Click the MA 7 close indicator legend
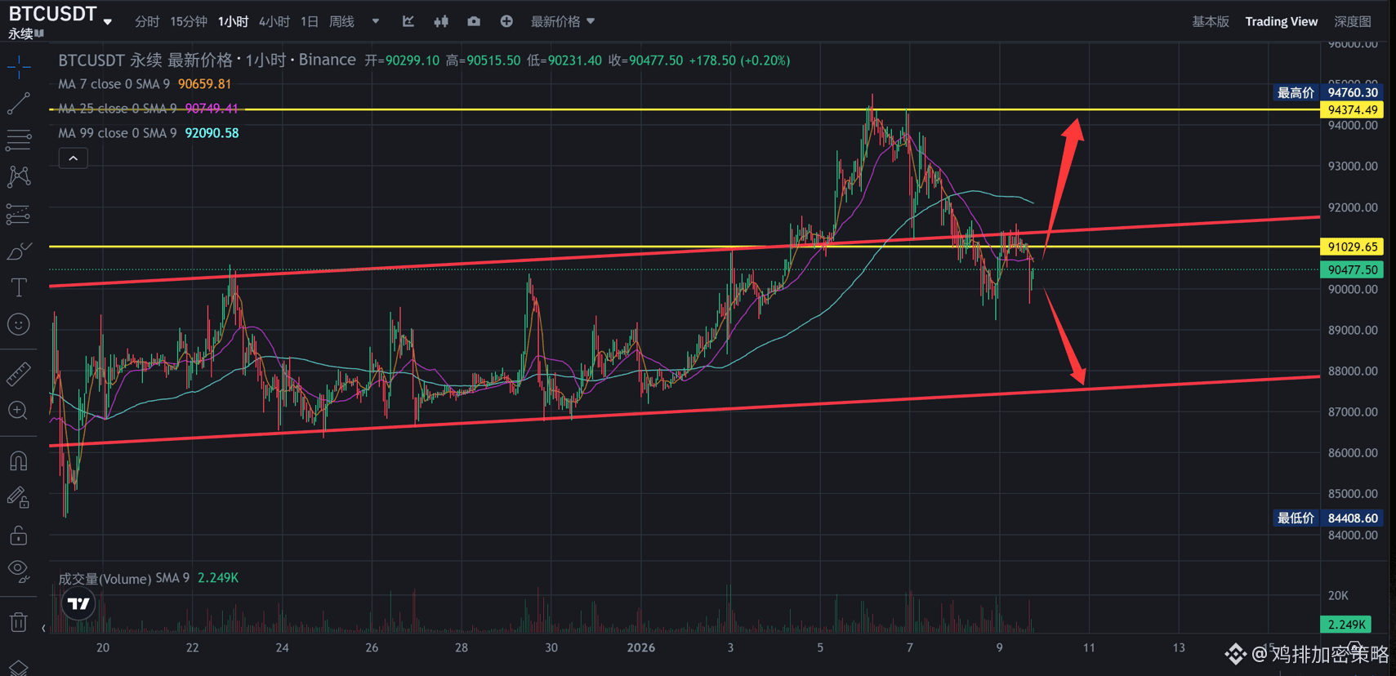Screen dimensions: 1396x676 point(145,84)
